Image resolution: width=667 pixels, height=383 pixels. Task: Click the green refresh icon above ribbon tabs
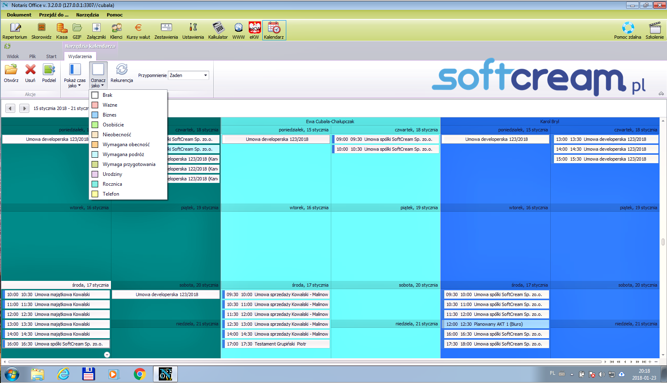pyautogui.click(x=7, y=46)
